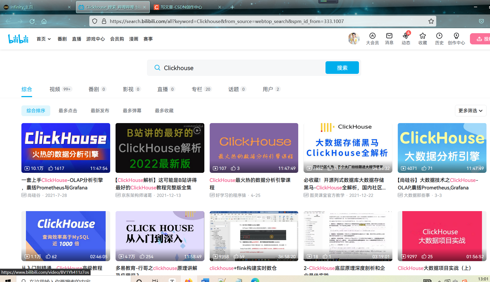The image size is (490, 282).
Task: Open the 收藏 favorites star icon
Action: (x=423, y=39)
